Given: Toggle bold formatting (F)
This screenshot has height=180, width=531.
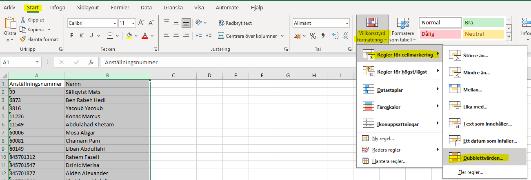Looking at the screenshot, I should [72, 36].
